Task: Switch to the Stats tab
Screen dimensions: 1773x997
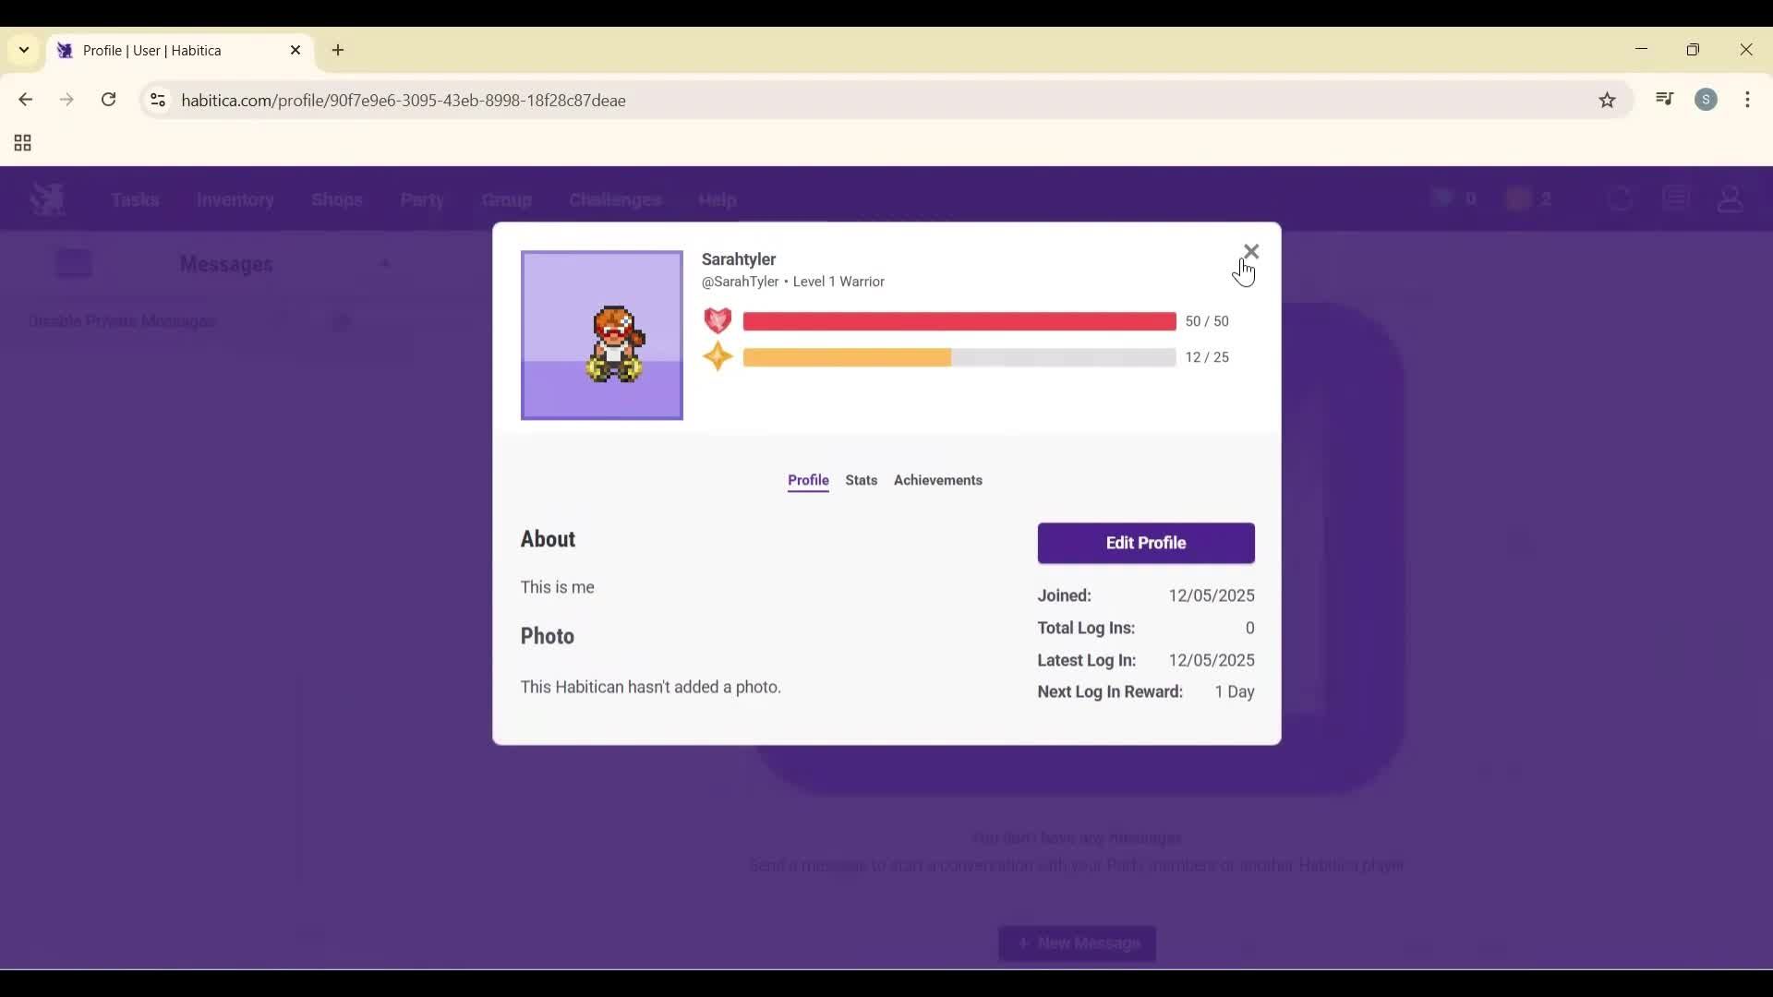Action: [861, 480]
